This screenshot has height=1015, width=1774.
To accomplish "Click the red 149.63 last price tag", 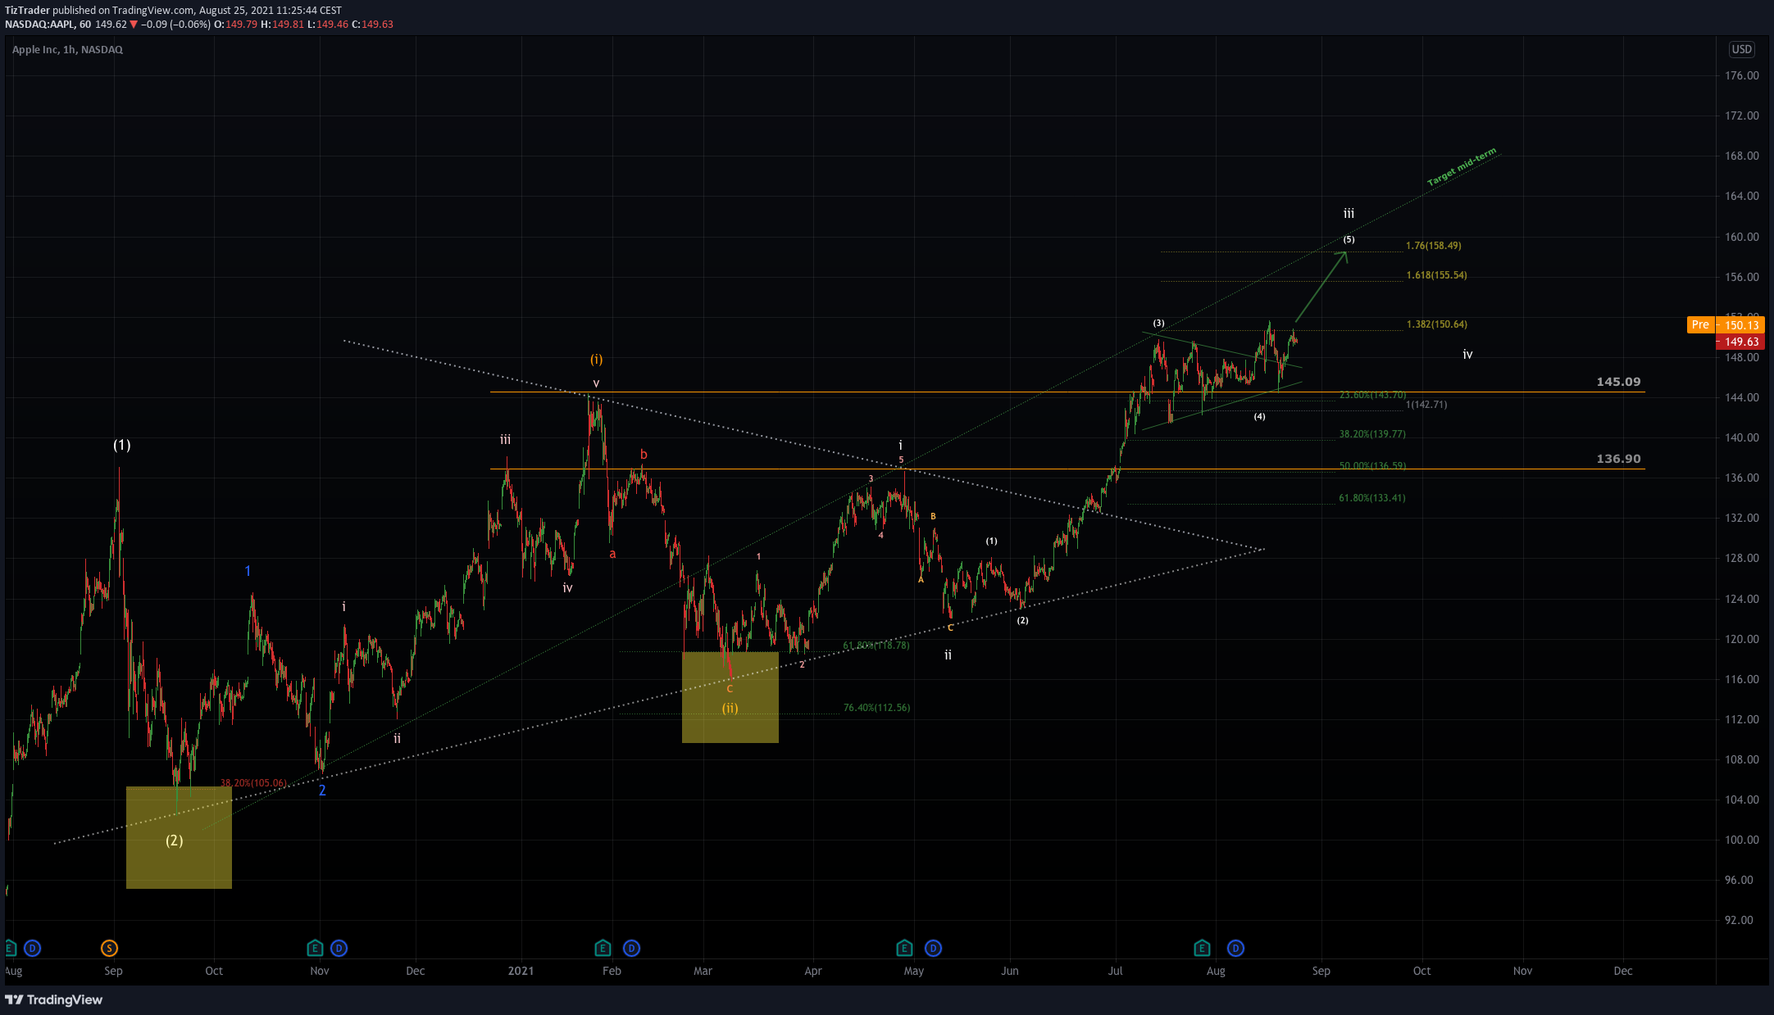I will tap(1741, 342).
